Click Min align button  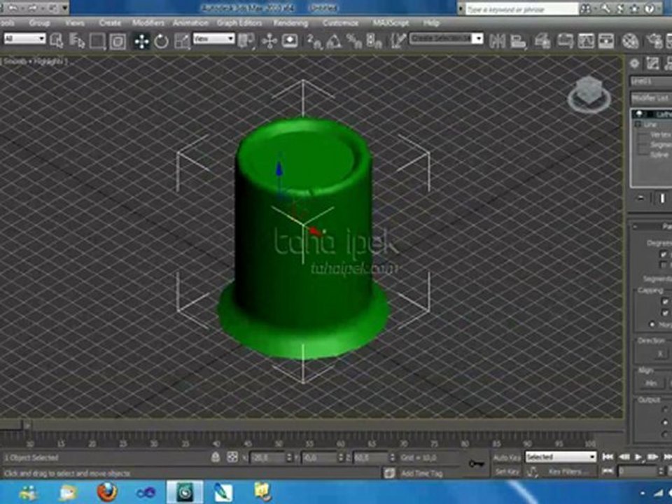point(651,383)
